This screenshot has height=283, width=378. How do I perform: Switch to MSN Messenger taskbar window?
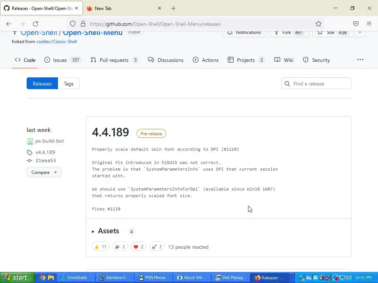tap(153, 277)
